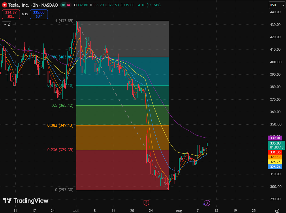Select the 0.236 (329.35) Fibonacci label
The width and height of the screenshot is (286, 213).
click(x=60, y=150)
